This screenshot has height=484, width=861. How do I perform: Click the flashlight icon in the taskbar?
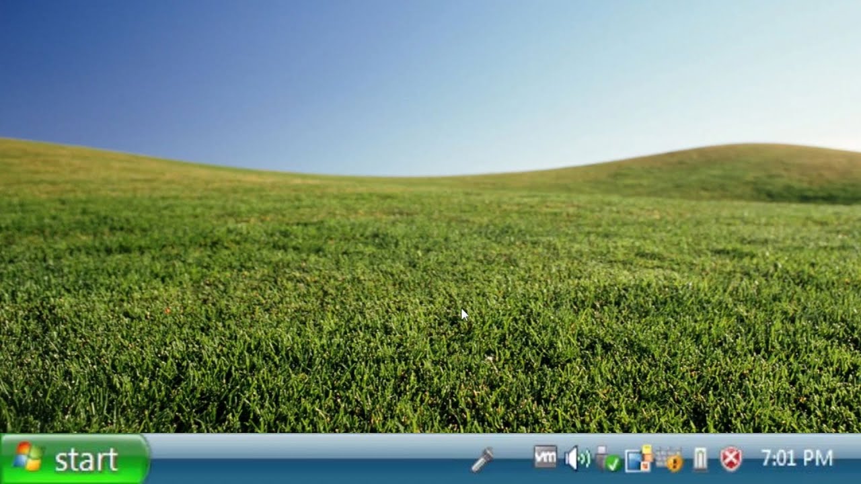[482, 459]
